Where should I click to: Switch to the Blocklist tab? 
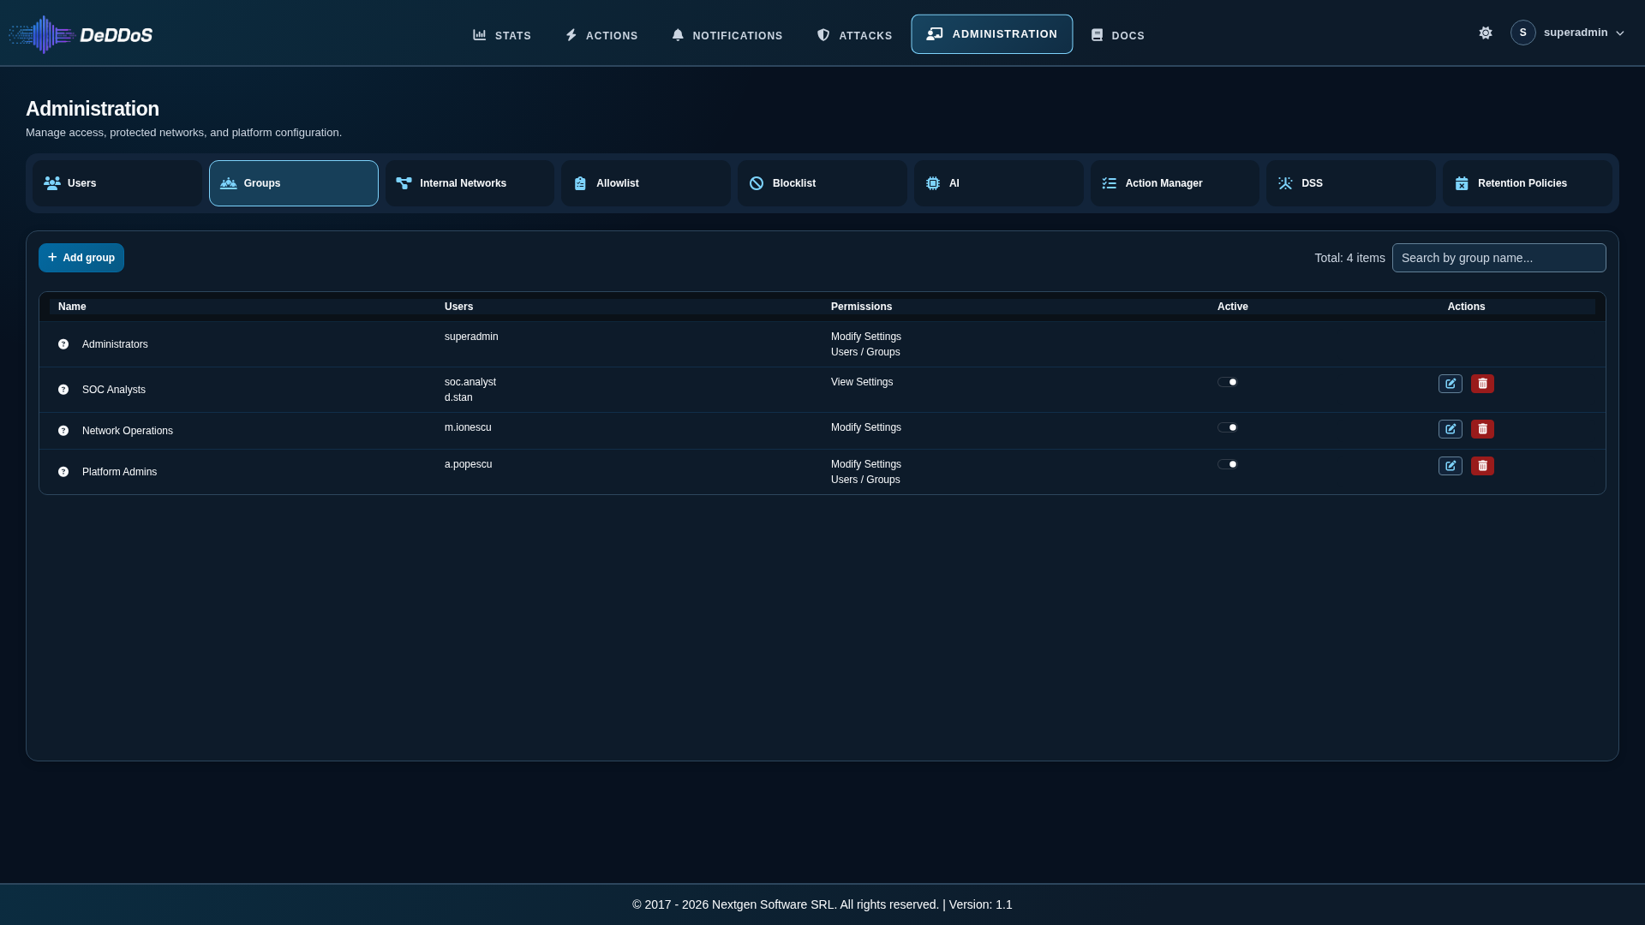822,183
